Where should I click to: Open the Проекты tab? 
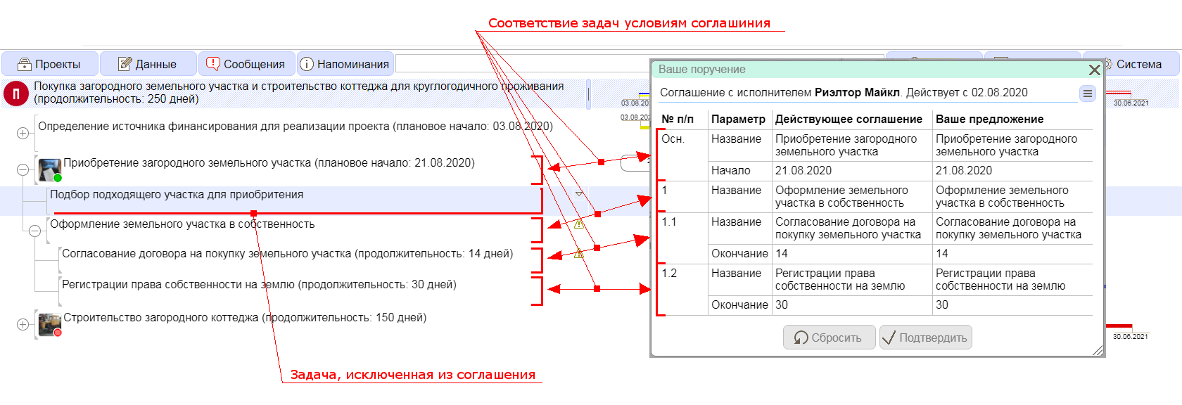(49, 64)
